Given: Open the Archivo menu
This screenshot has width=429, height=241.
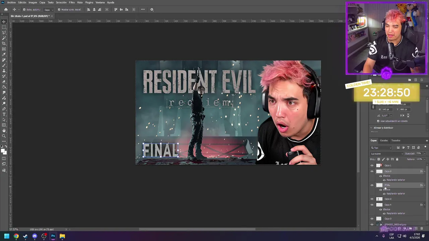Looking at the screenshot, I should click(x=11, y=2).
